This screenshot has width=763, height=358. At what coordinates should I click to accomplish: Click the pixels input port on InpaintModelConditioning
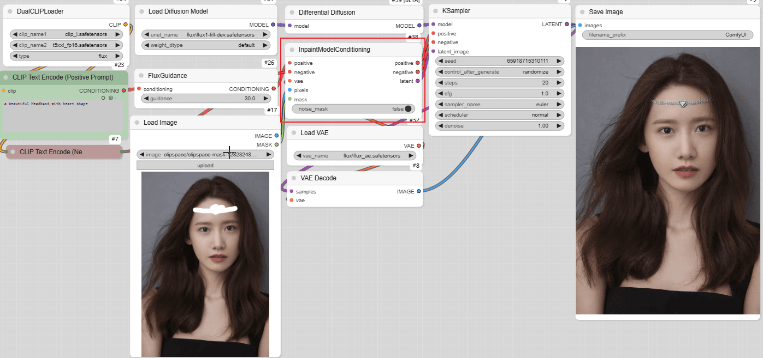289,90
